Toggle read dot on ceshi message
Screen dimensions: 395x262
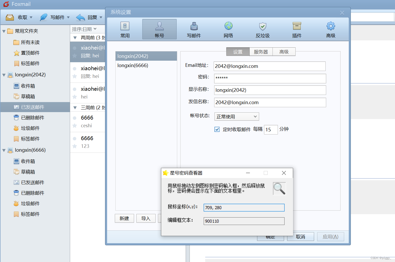pos(75,118)
